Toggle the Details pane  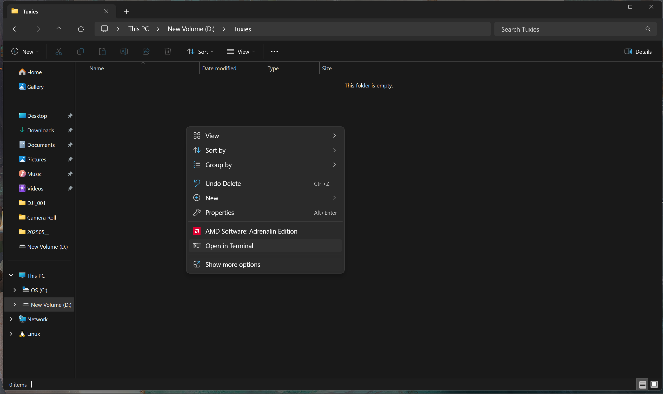[638, 51]
